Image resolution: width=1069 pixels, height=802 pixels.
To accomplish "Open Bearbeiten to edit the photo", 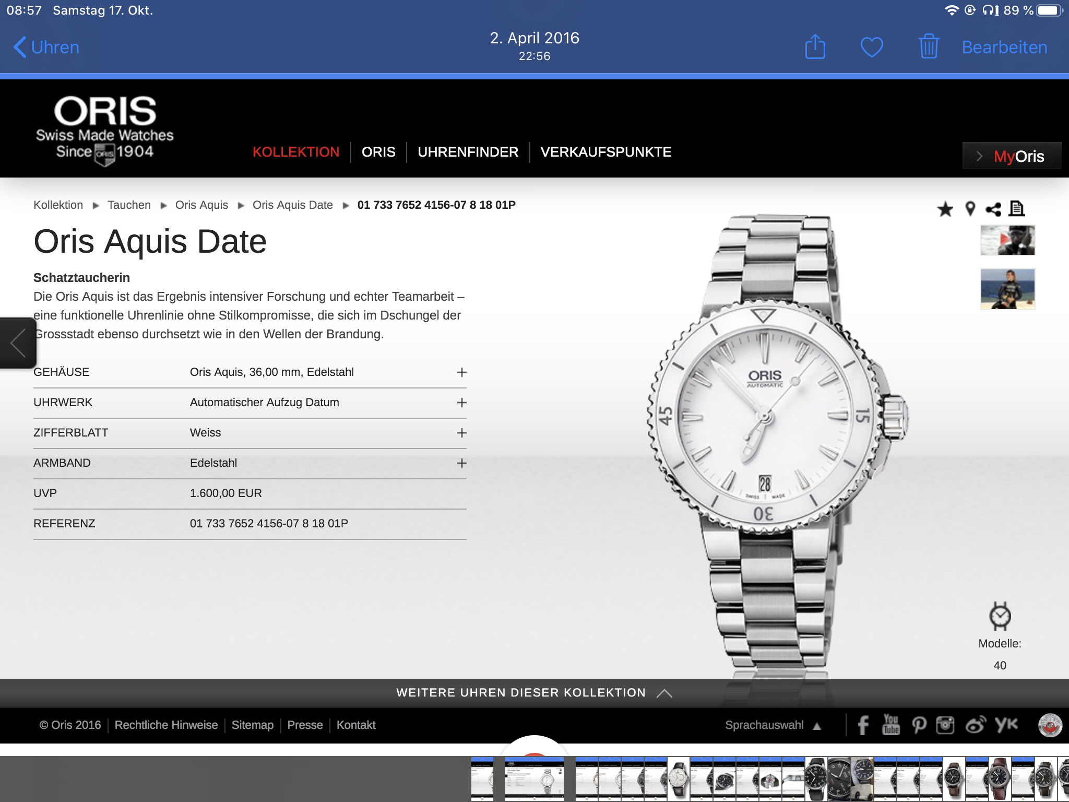I will [1004, 47].
